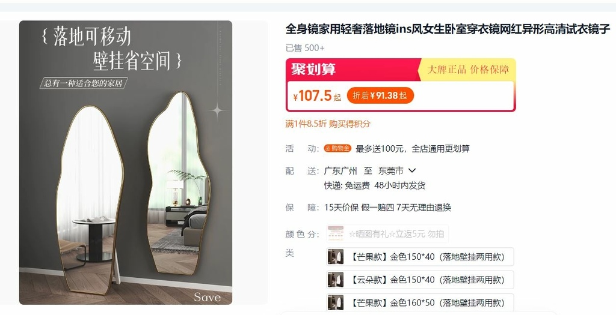Click thumbnail icon of 芒果款 金色150*40 option

(x=336, y=257)
